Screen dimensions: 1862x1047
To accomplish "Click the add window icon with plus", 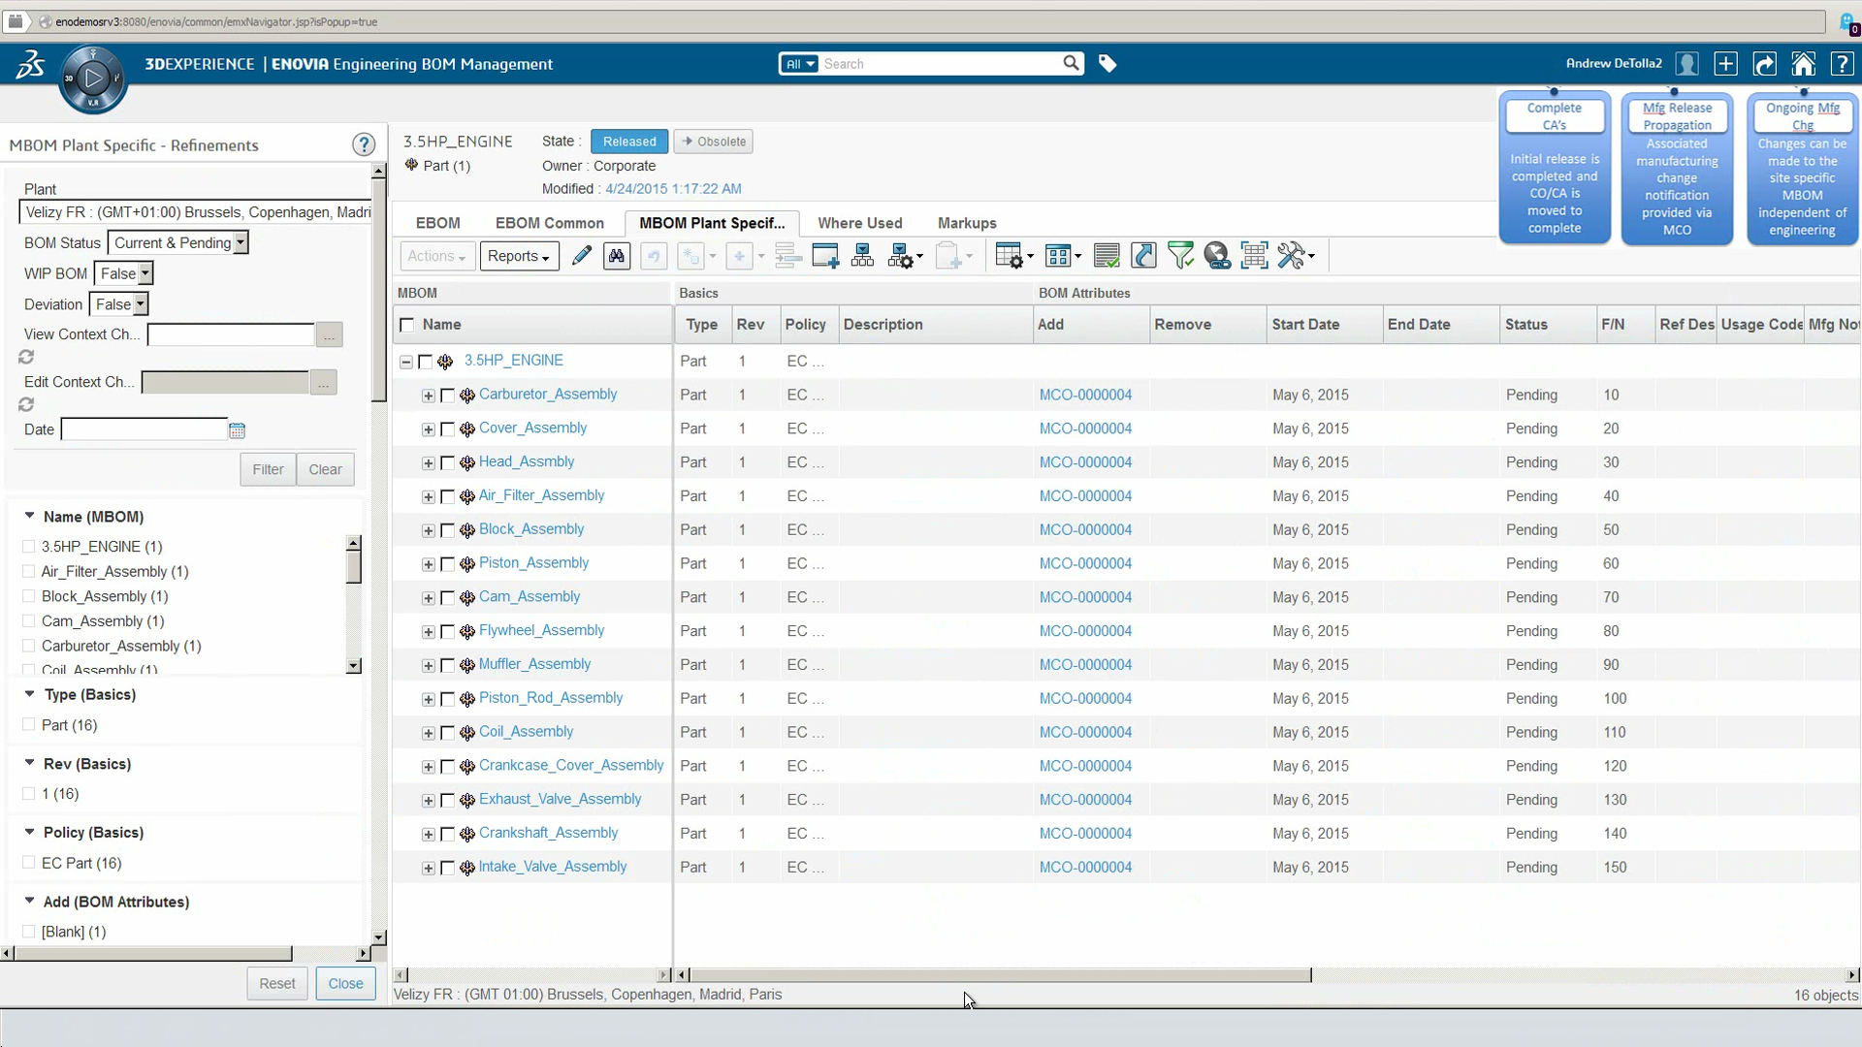I will click(825, 256).
